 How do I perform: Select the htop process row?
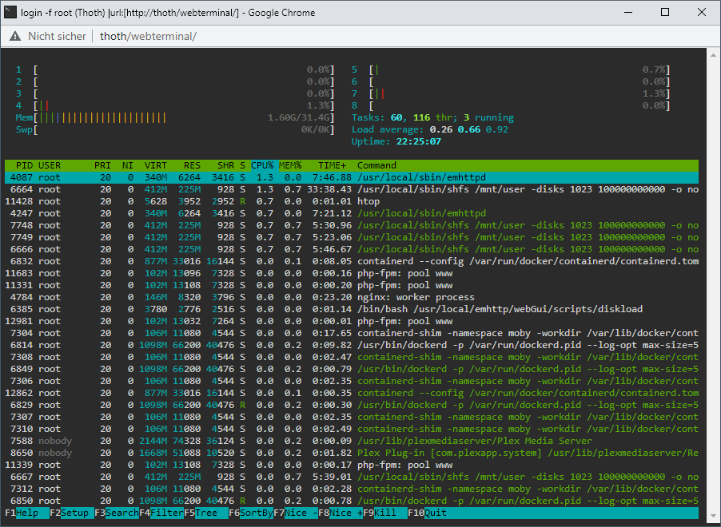click(352, 201)
